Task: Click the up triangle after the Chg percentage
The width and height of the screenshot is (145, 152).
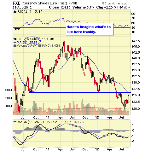Action: click(129, 8)
